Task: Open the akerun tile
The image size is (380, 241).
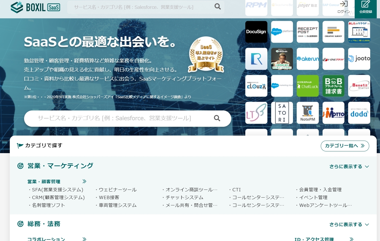Action: pos(308,59)
